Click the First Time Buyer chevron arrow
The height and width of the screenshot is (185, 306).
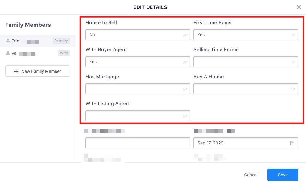[293, 35]
